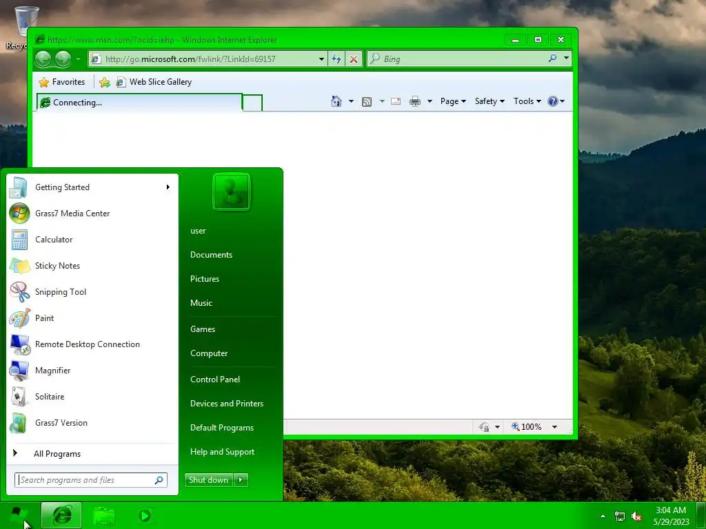Open the file explorer taskbar icon
This screenshot has height=529, width=706.
pos(104,516)
